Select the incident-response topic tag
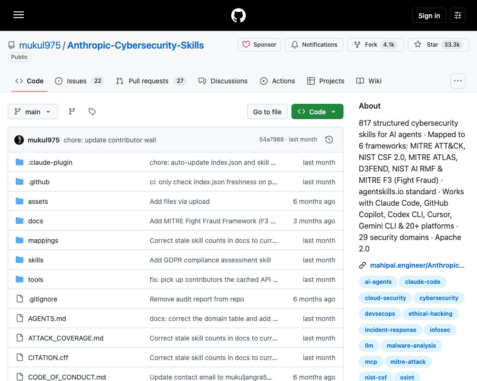 click(390, 330)
